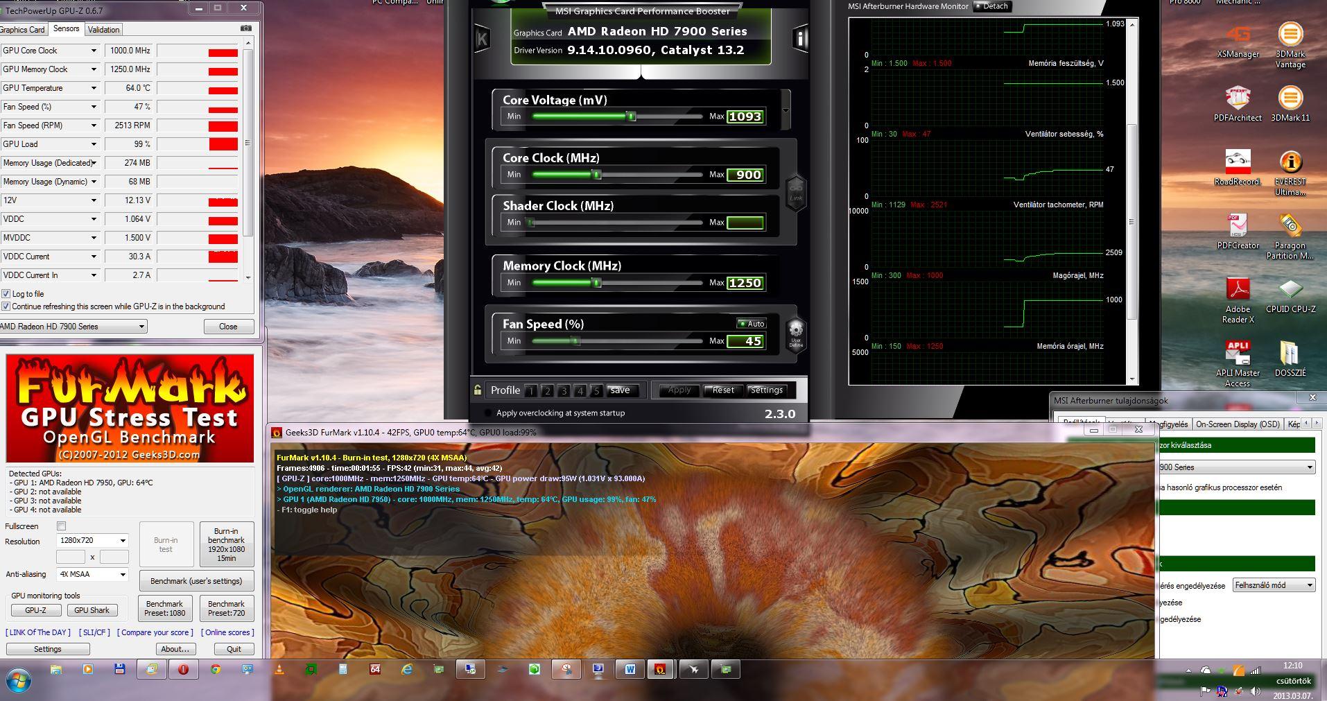This screenshot has width=1327, height=701.
Task: Click the GPU-Z Close button
Action: [x=228, y=327]
